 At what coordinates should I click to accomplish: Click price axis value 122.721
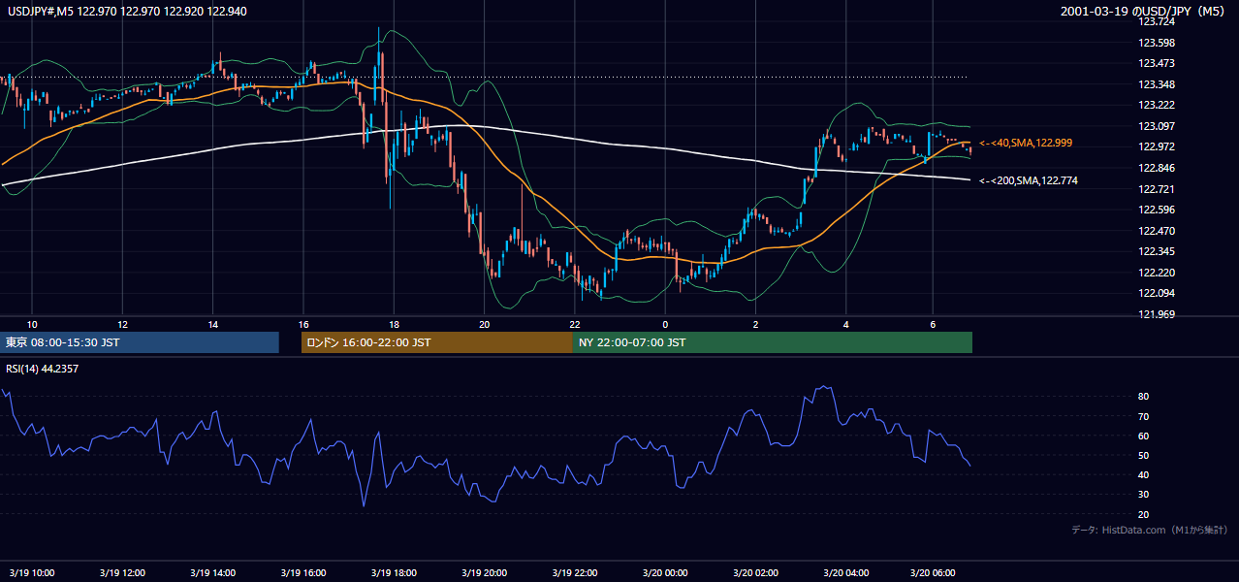(1159, 189)
